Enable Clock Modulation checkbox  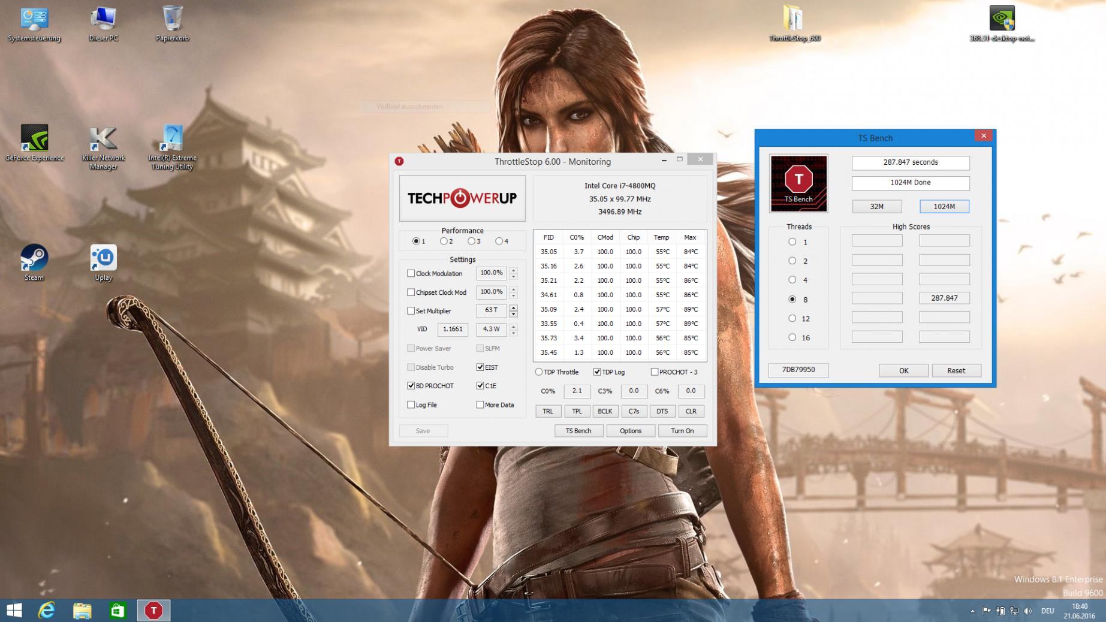(411, 273)
